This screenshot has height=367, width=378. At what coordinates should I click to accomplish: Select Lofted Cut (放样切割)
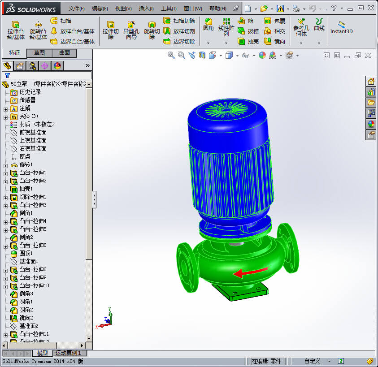click(179, 31)
